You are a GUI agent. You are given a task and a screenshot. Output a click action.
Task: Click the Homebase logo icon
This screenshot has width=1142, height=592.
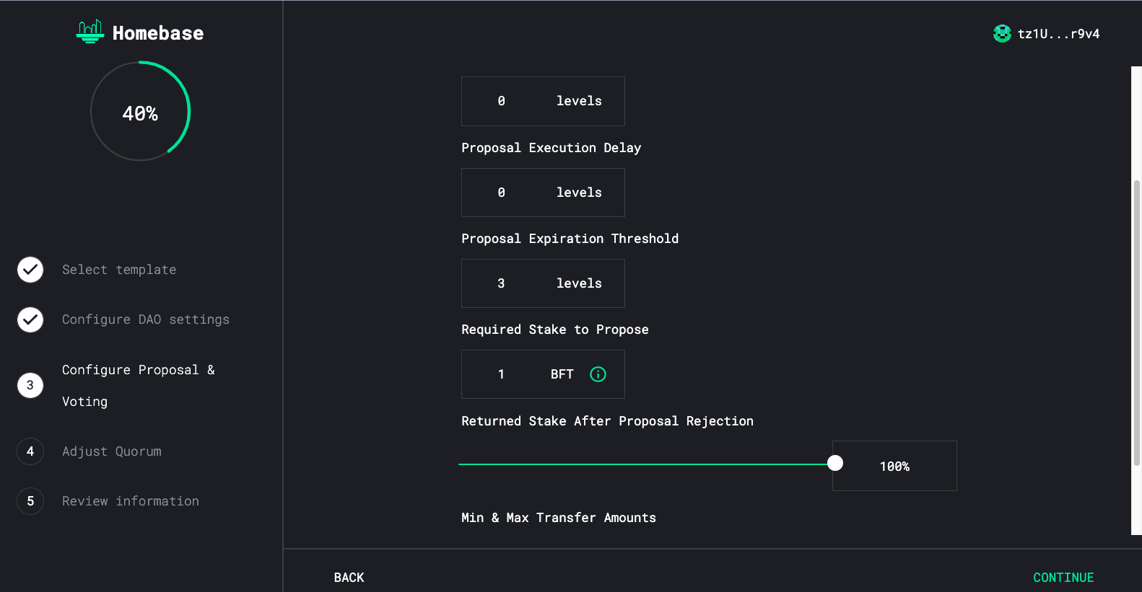(x=90, y=32)
